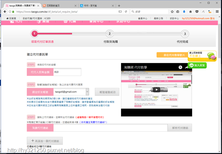Click the 淘寶代付連結 input field
This screenshot has height=154, width=222.
(110, 128)
